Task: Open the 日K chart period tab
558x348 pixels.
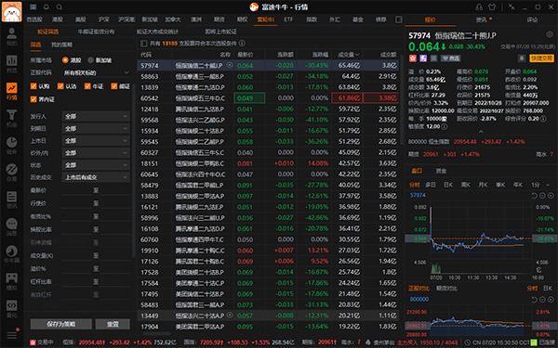Action: coord(448,185)
